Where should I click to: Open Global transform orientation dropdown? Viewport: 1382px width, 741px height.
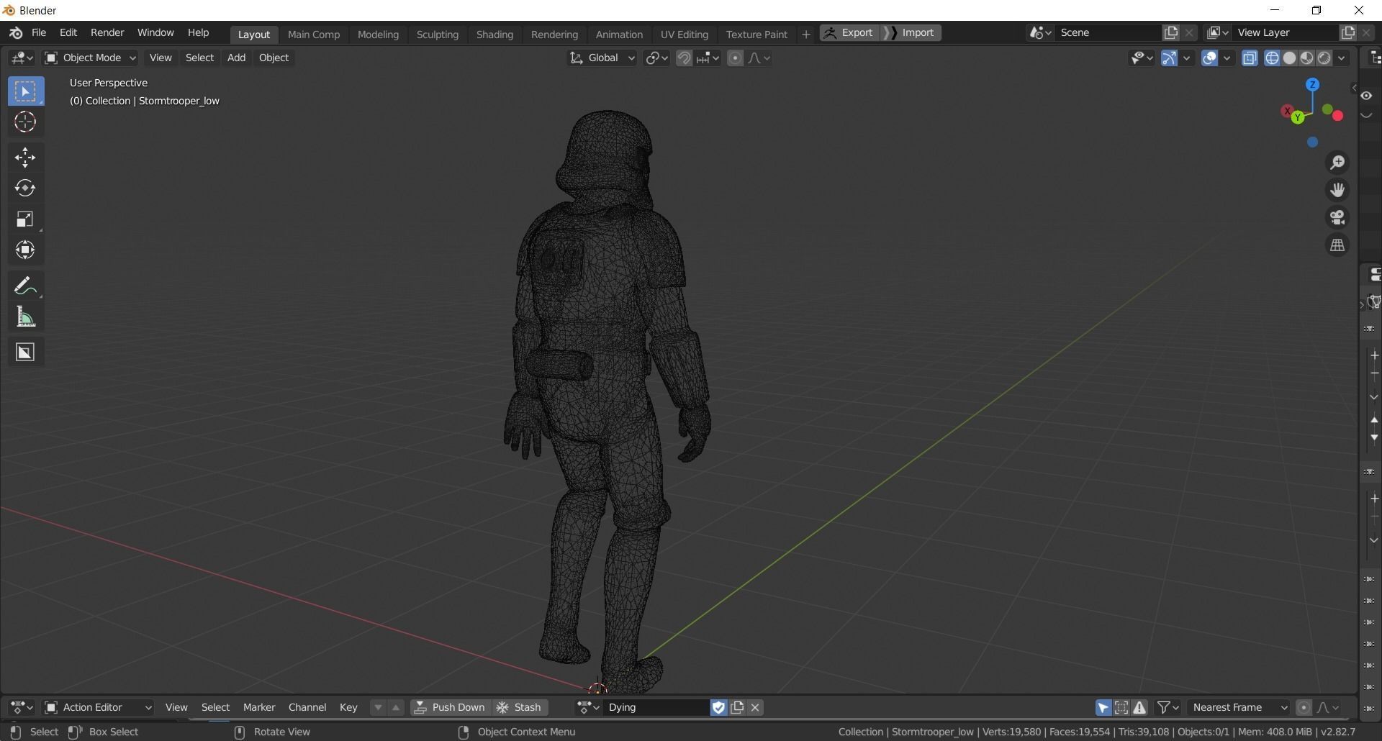(x=602, y=58)
